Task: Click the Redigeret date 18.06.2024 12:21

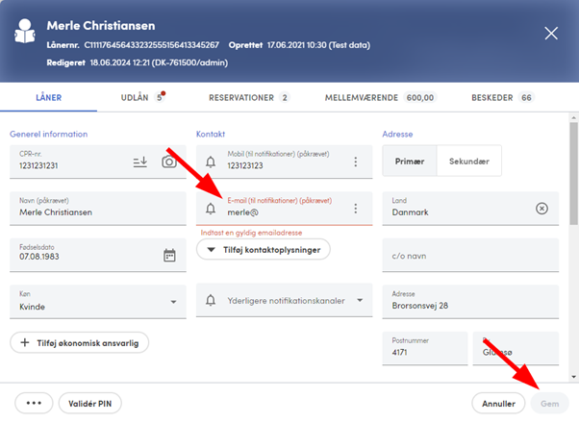Action: pos(119,62)
